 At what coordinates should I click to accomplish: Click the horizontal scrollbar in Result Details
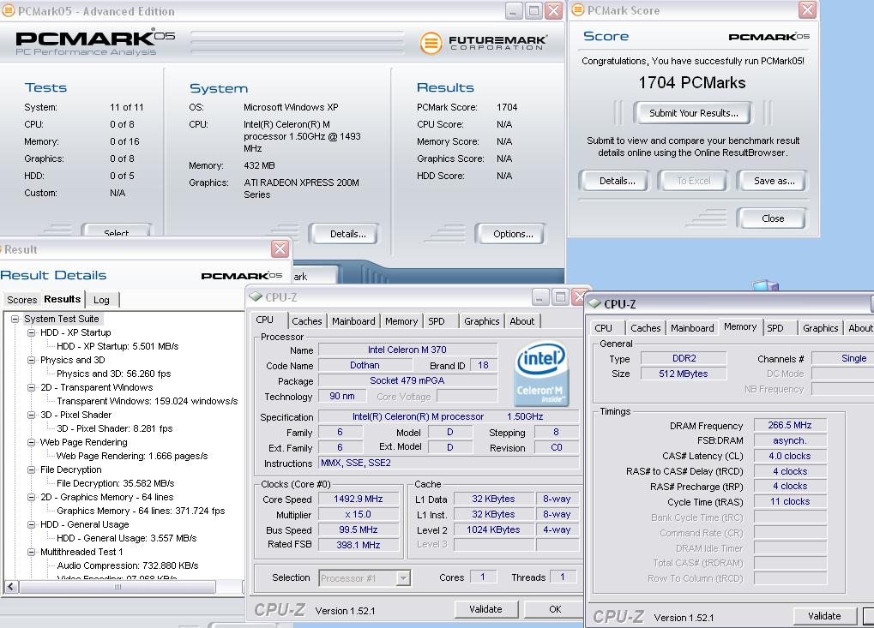click(117, 587)
